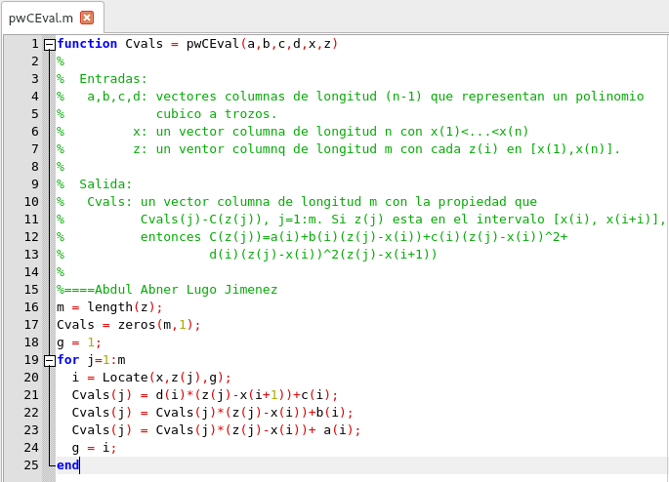Viewport: 669px width, 482px height.
Task: Click 'zeros(m,1)' on line 17
Action: coord(155,325)
